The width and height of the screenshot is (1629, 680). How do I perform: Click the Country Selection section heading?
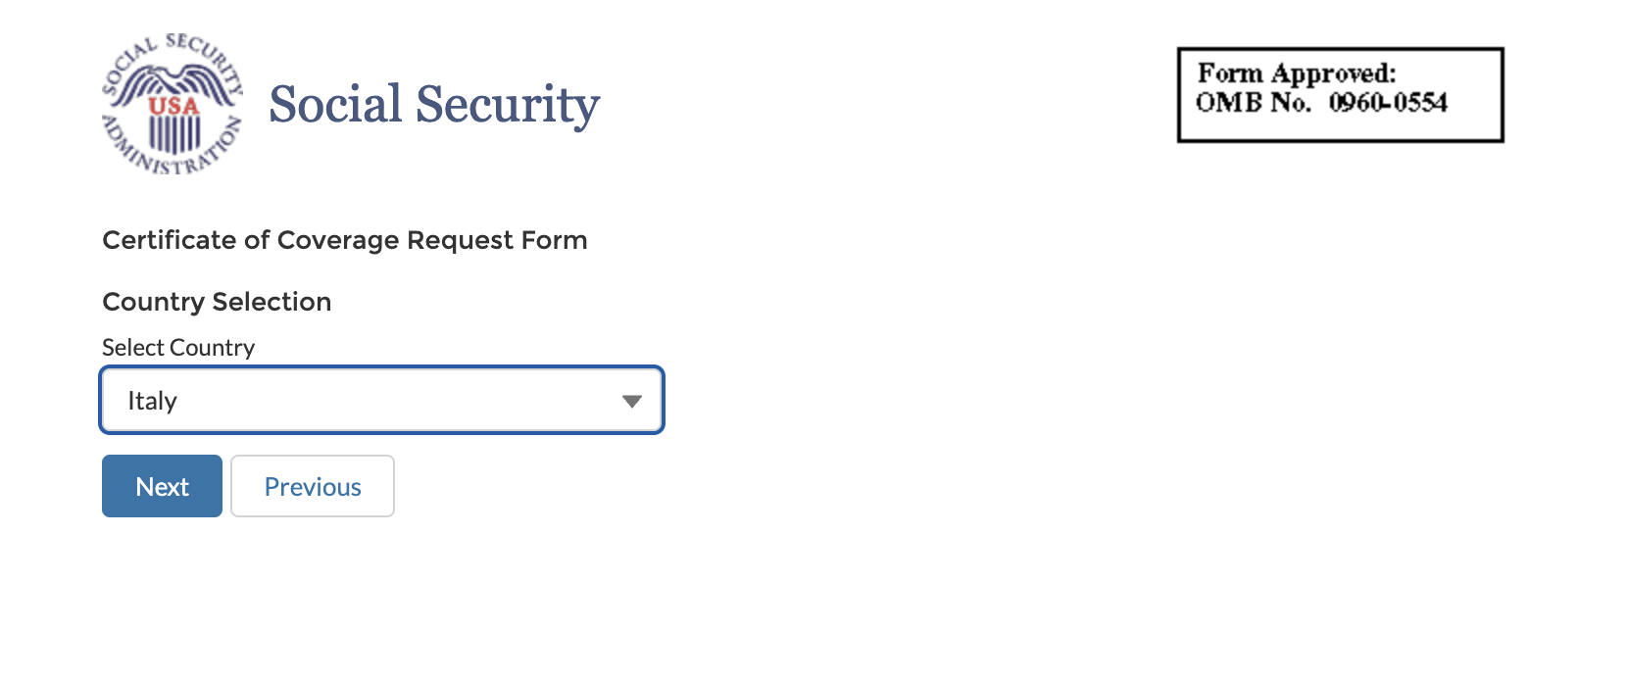pyautogui.click(x=217, y=302)
